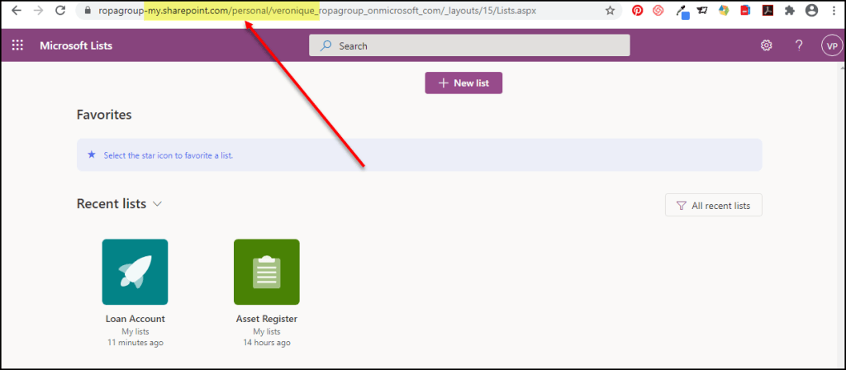Expand the Recent lists chevron
This screenshot has width=846, height=370.
[158, 204]
